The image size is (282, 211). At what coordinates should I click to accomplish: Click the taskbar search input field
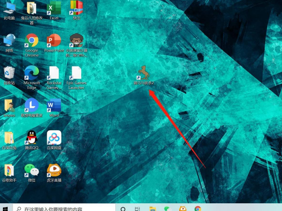click(x=64, y=208)
